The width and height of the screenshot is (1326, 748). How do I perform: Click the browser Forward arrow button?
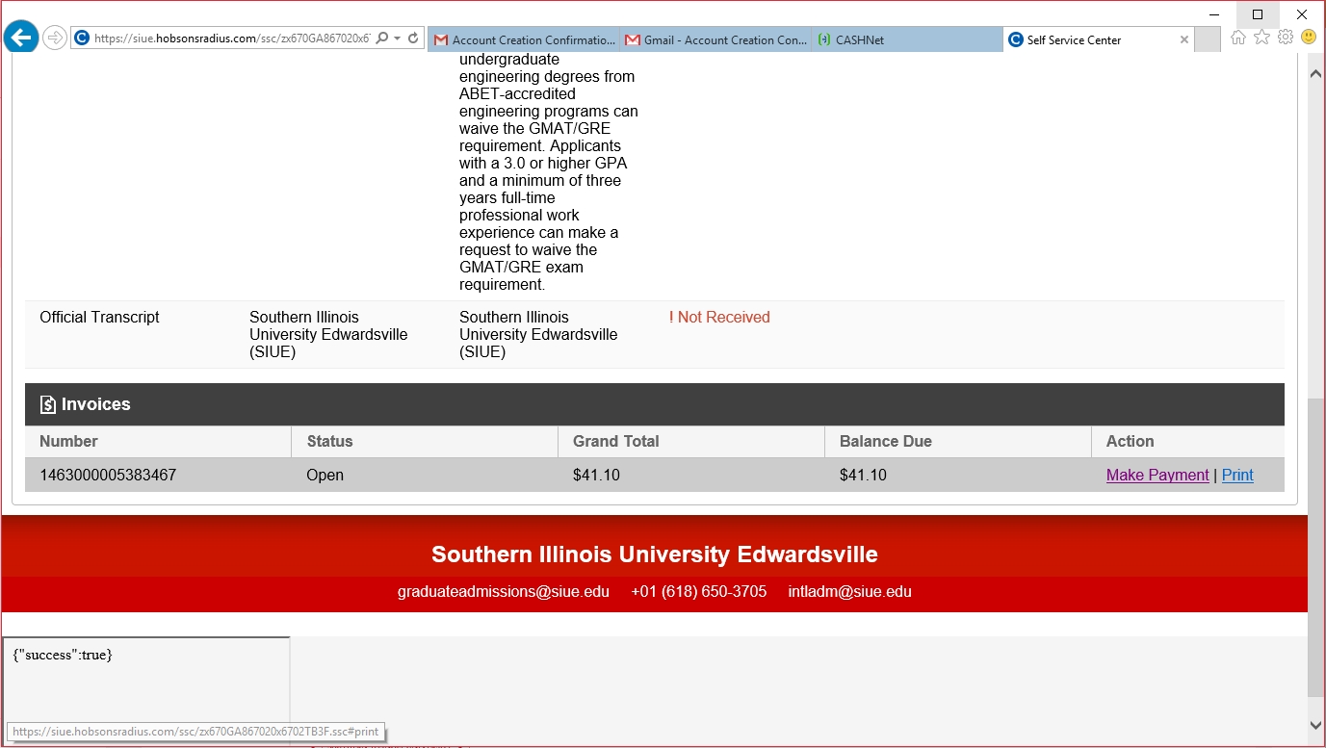click(x=55, y=38)
